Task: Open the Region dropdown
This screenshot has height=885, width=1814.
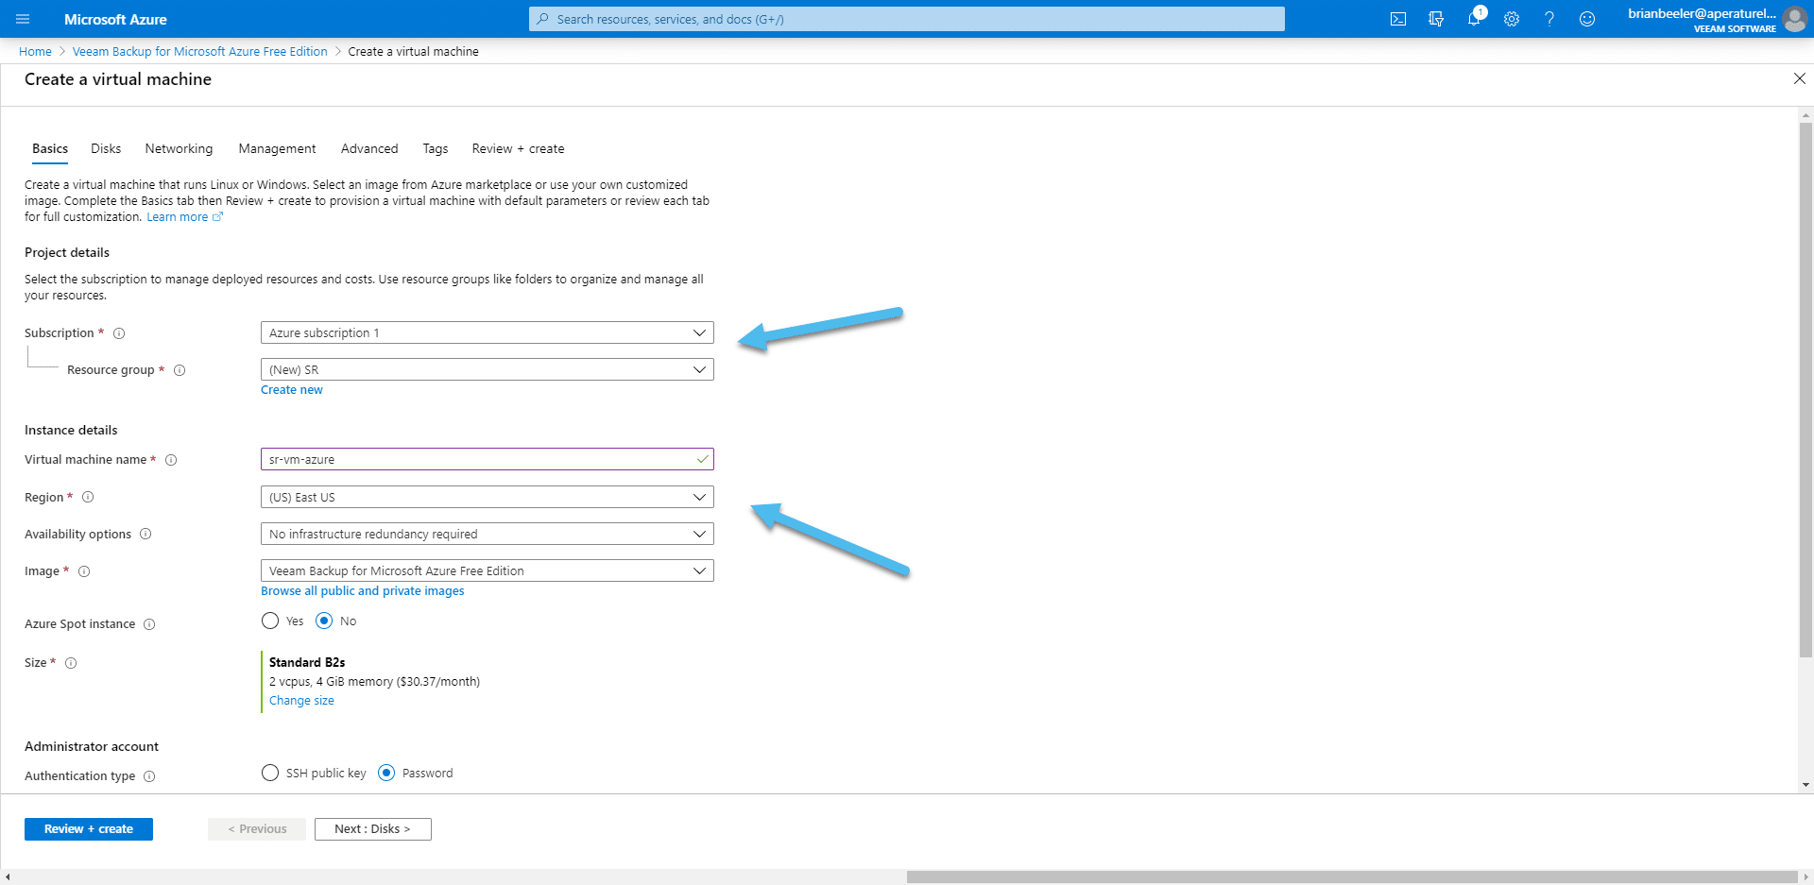Action: 487,497
